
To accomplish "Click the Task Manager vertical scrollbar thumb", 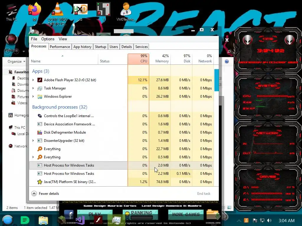I will click(x=216, y=80).
